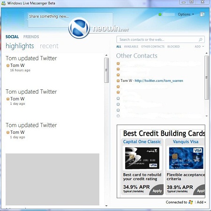Click the Windows Live connected service icon

(191, 202)
